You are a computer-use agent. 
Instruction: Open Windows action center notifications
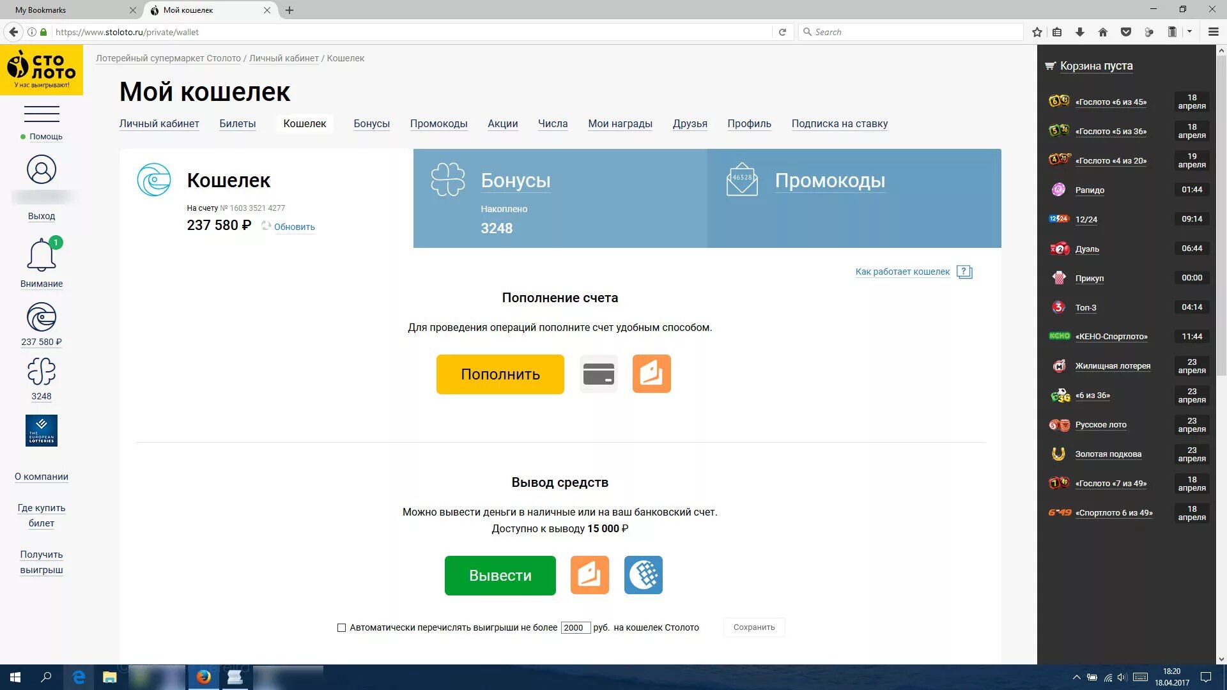click(1206, 677)
